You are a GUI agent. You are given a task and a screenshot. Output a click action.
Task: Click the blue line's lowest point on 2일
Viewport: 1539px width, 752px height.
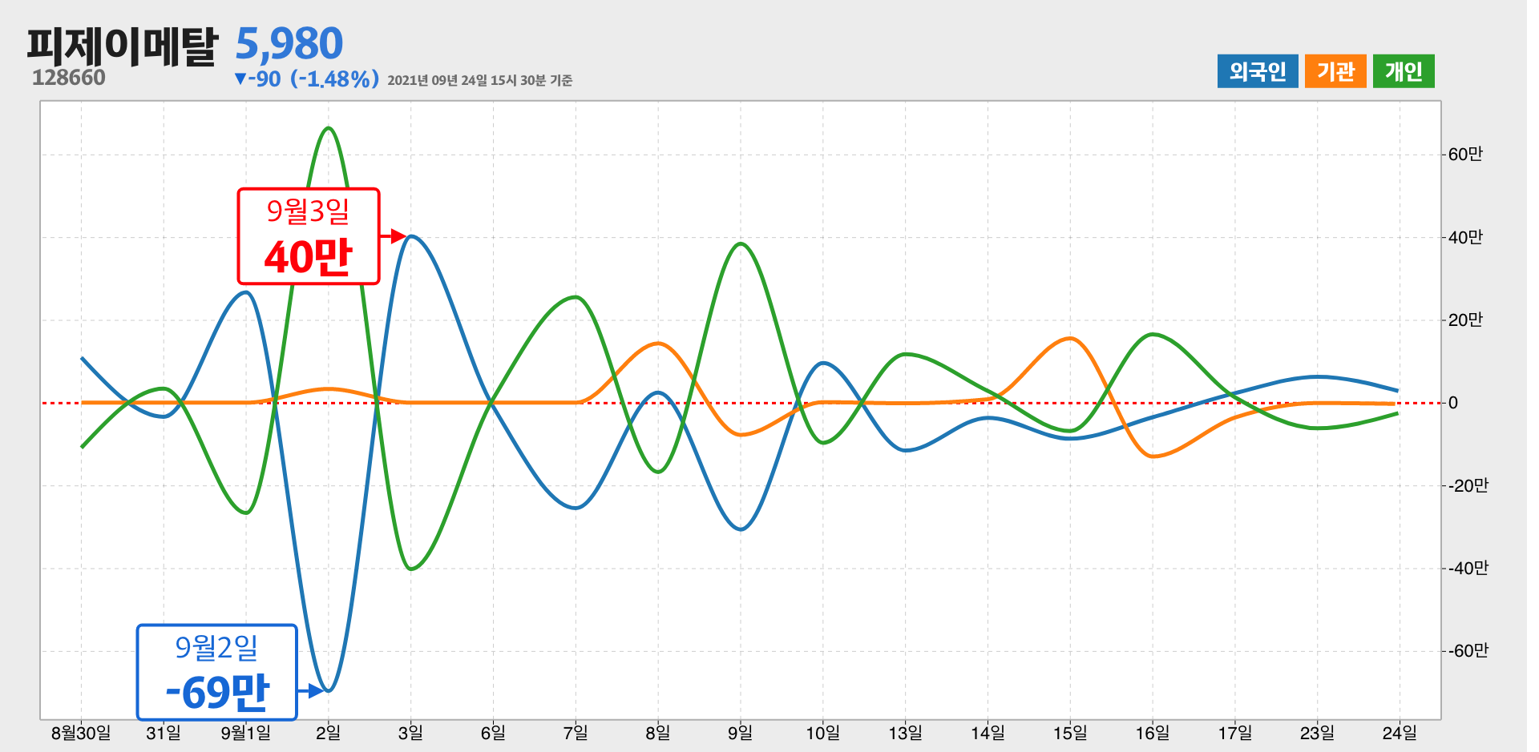pyautogui.click(x=329, y=690)
